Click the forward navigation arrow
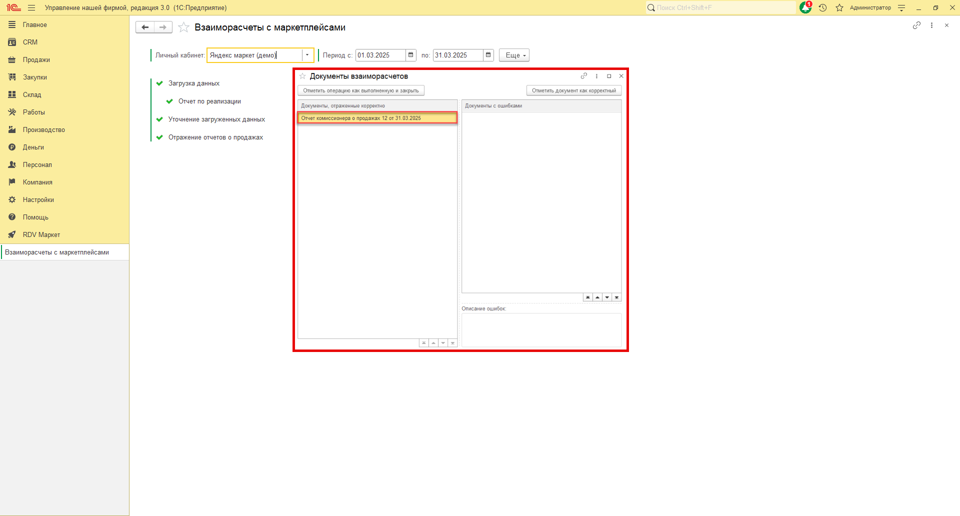The image size is (960, 516). [163, 27]
